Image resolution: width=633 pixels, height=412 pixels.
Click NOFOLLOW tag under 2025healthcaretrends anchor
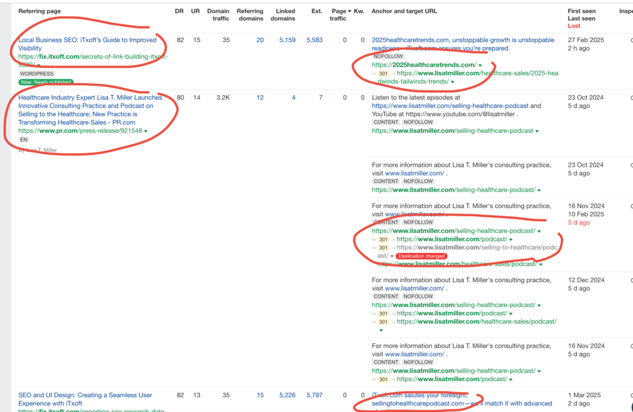[388, 56]
